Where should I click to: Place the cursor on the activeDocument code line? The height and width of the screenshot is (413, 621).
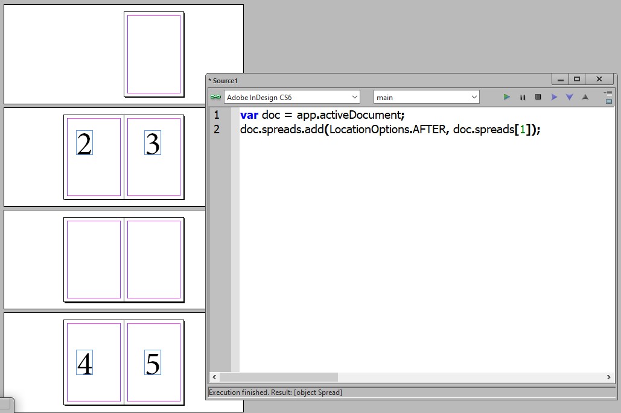point(323,115)
